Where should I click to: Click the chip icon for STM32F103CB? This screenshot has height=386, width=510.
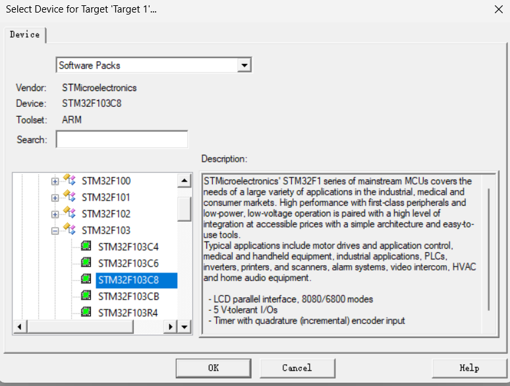pyautogui.click(x=86, y=296)
